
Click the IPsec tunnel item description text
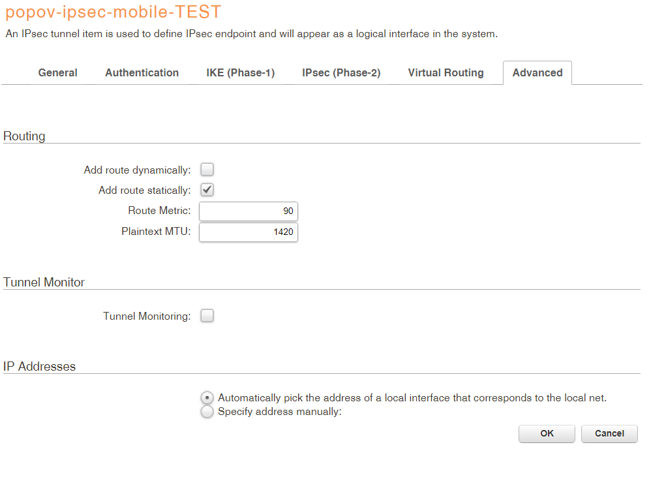pyautogui.click(x=251, y=34)
